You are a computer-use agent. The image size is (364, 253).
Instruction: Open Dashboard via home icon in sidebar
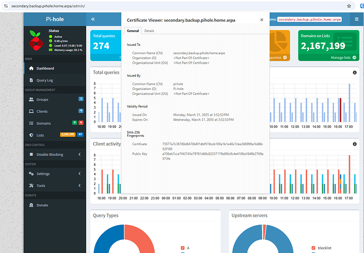click(31, 68)
